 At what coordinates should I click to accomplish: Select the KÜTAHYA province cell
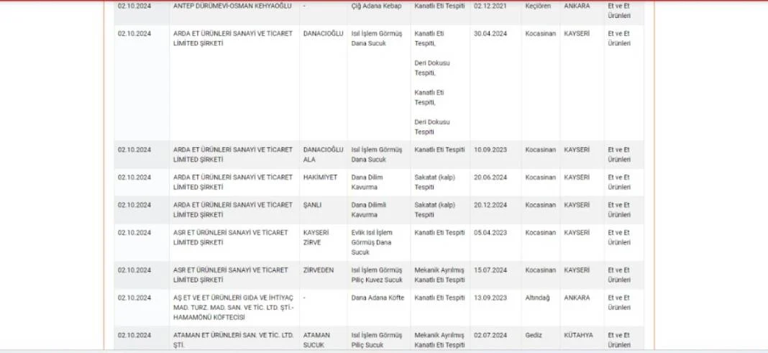coord(578,335)
